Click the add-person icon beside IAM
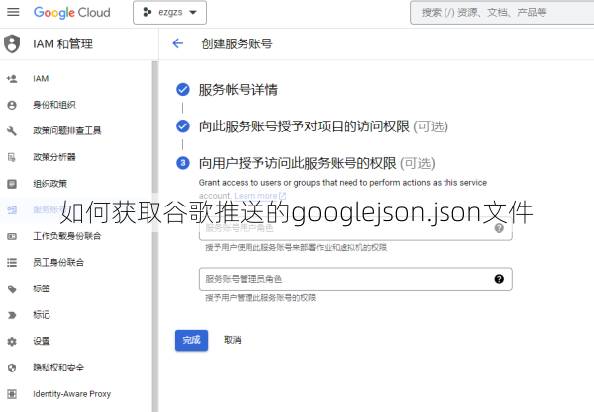The image size is (594, 412). coord(12,79)
